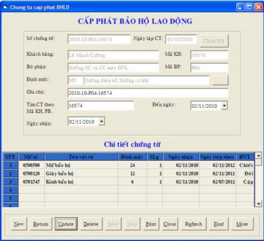Click next date 02/11/2011
This screenshot has height=241, width=264.
pyautogui.click(x=218, y=173)
